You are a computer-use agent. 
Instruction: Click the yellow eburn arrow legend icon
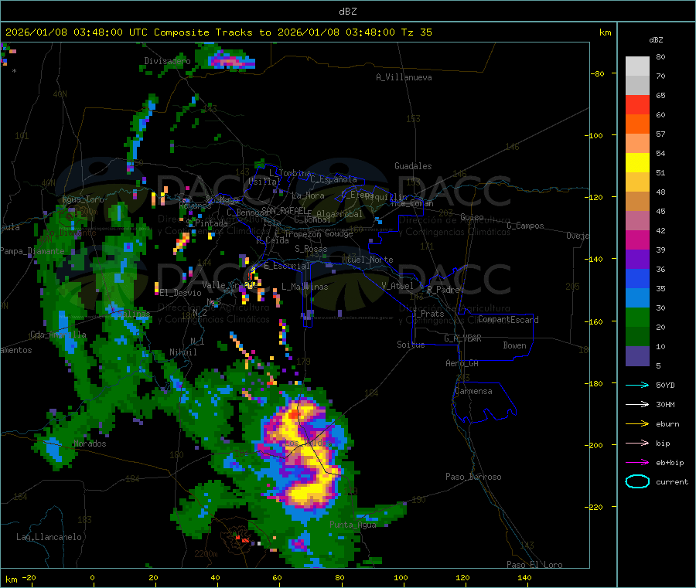pyautogui.click(x=637, y=424)
